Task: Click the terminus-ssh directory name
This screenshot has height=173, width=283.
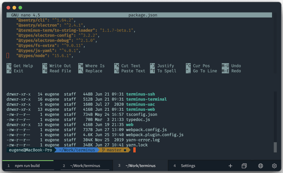Action: [140, 94]
